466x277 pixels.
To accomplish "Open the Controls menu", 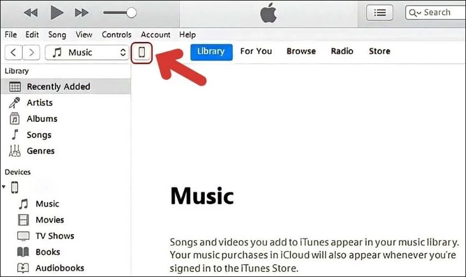I will coord(116,35).
